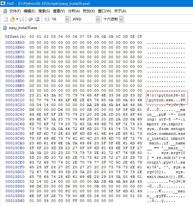Open the 文件(F) menu
This screenshot has width=193, height=206.
click(x=15, y=11)
